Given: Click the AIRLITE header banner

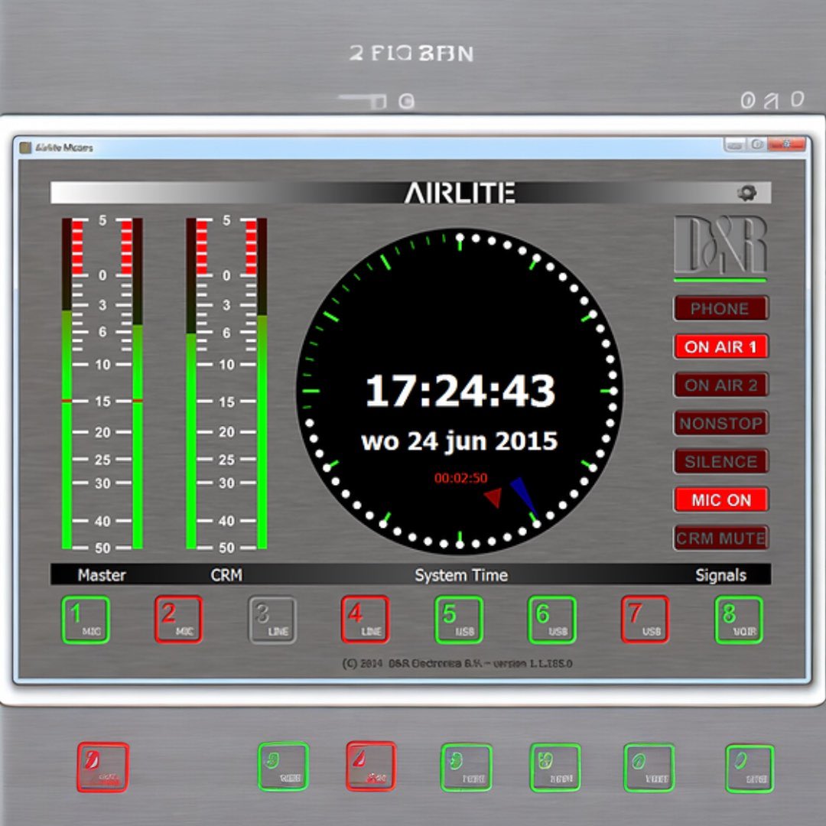Looking at the screenshot, I should 411,193.
